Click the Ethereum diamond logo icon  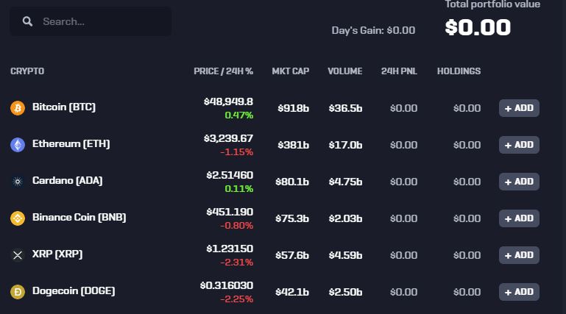coord(18,145)
